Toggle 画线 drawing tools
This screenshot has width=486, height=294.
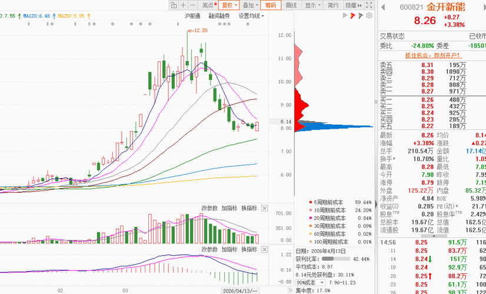(291, 5)
